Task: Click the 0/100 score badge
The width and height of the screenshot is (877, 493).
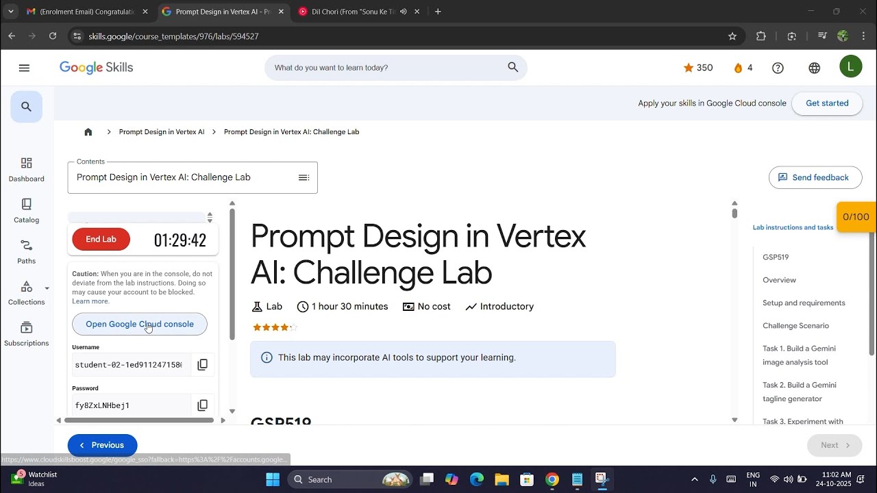Action: pos(856,217)
